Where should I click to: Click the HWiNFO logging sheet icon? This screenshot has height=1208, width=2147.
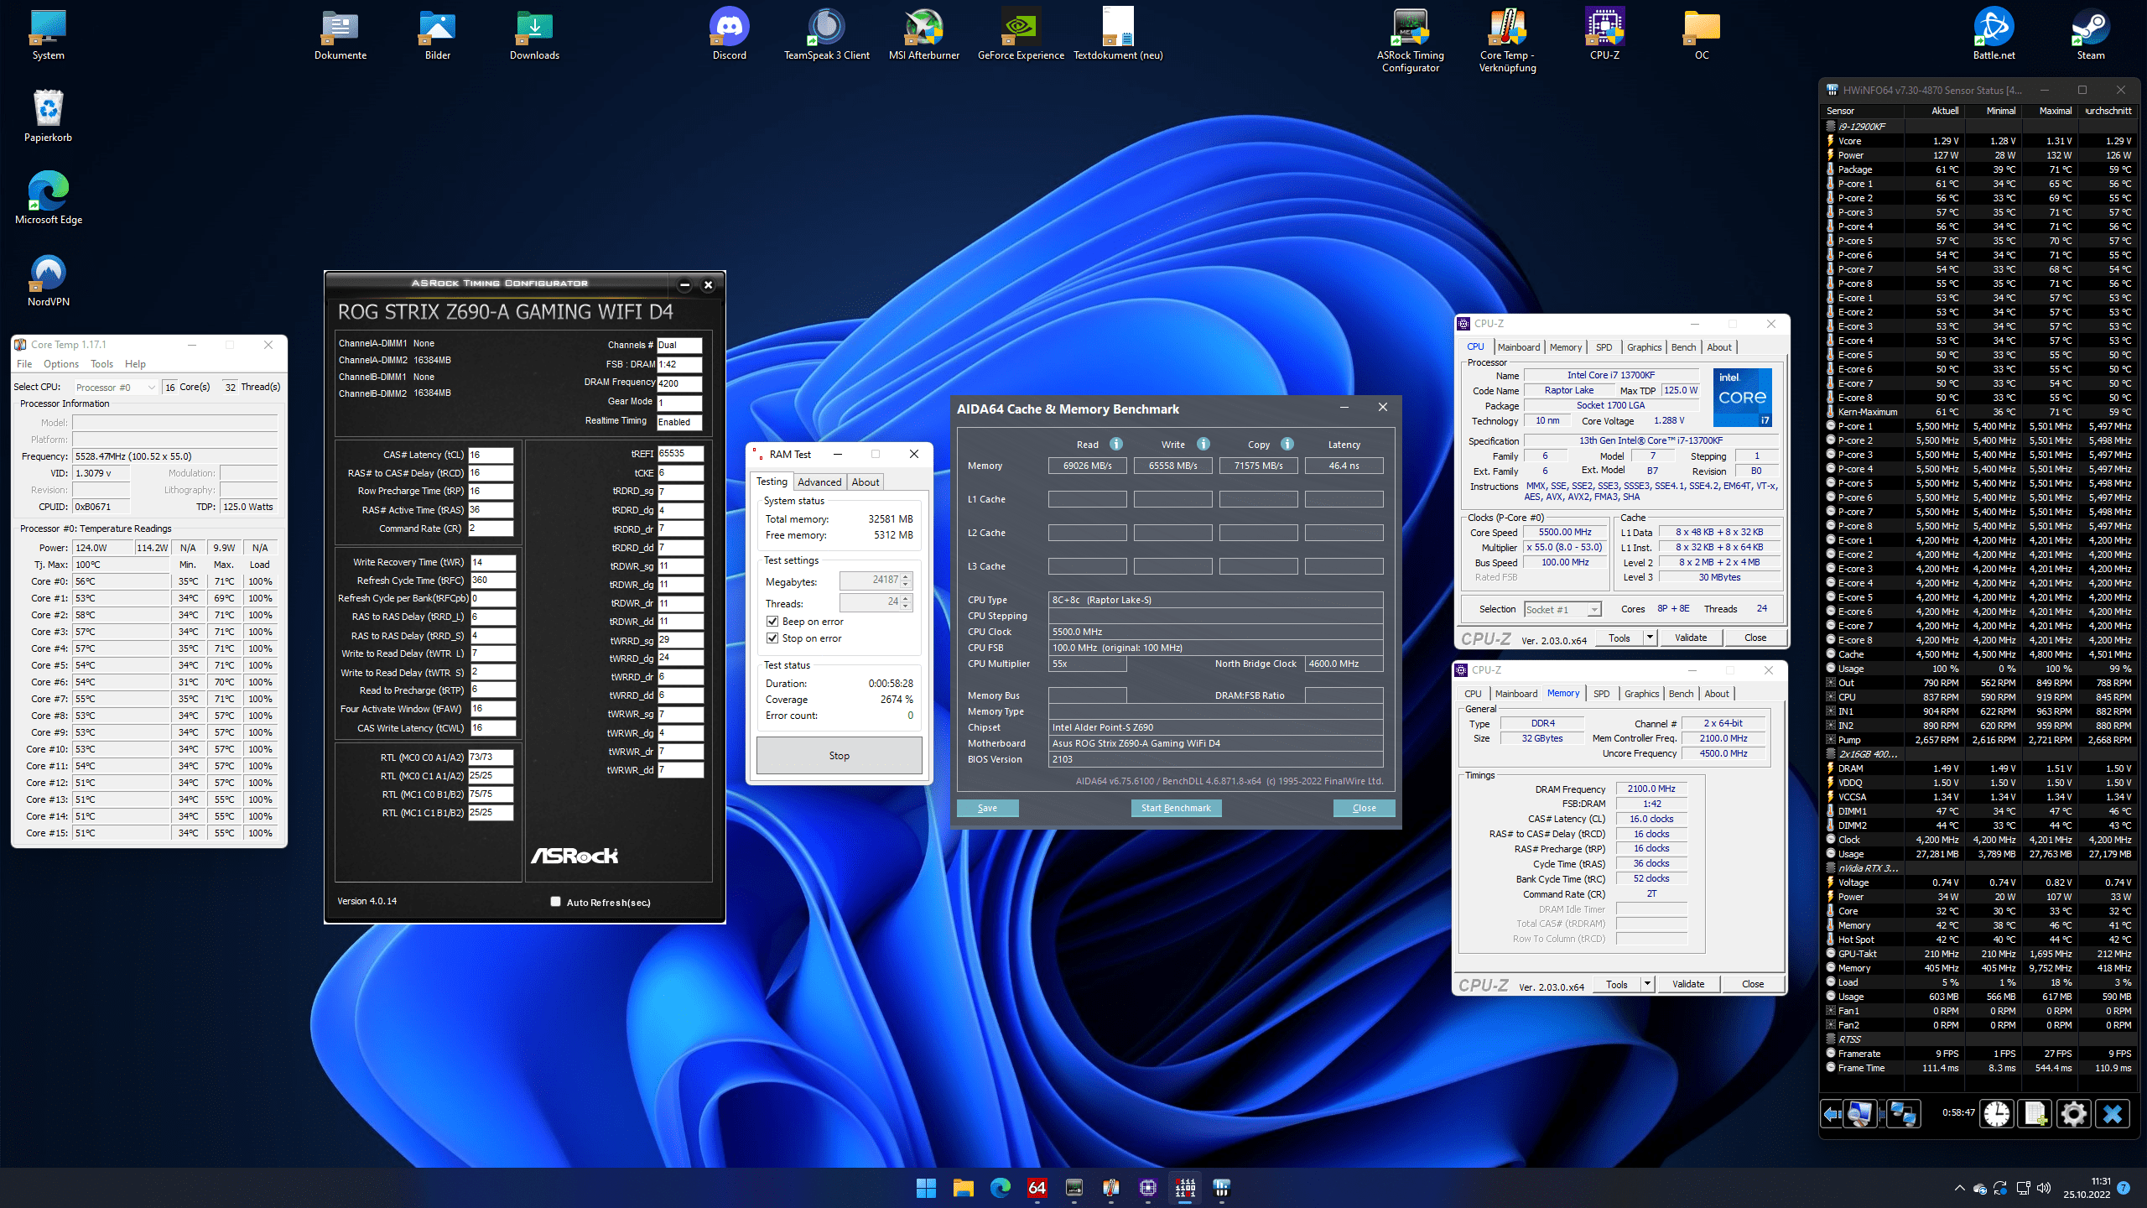2035,1114
